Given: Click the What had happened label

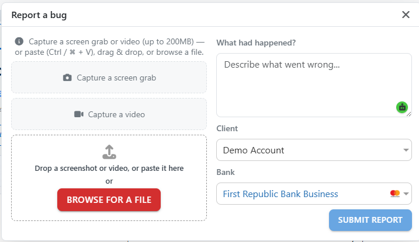Looking at the screenshot, I should (256, 43).
